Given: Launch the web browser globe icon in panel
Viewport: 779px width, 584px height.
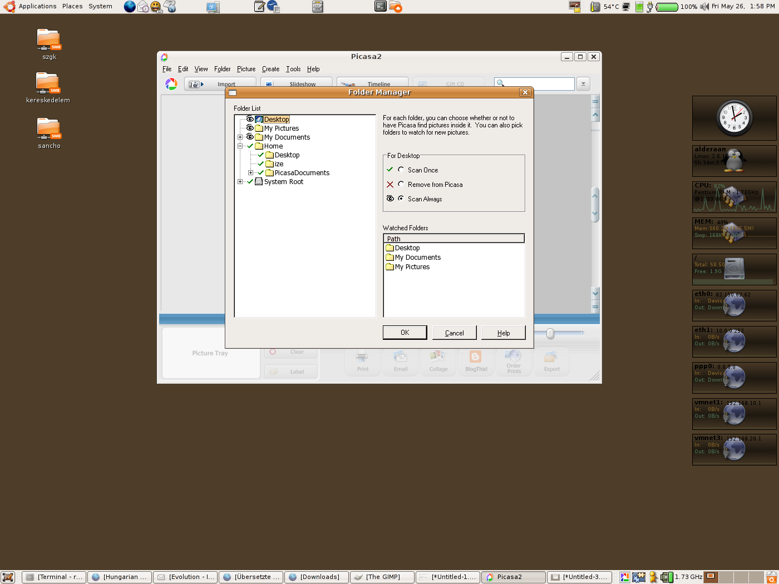Looking at the screenshot, I should (x=130, y=7).
